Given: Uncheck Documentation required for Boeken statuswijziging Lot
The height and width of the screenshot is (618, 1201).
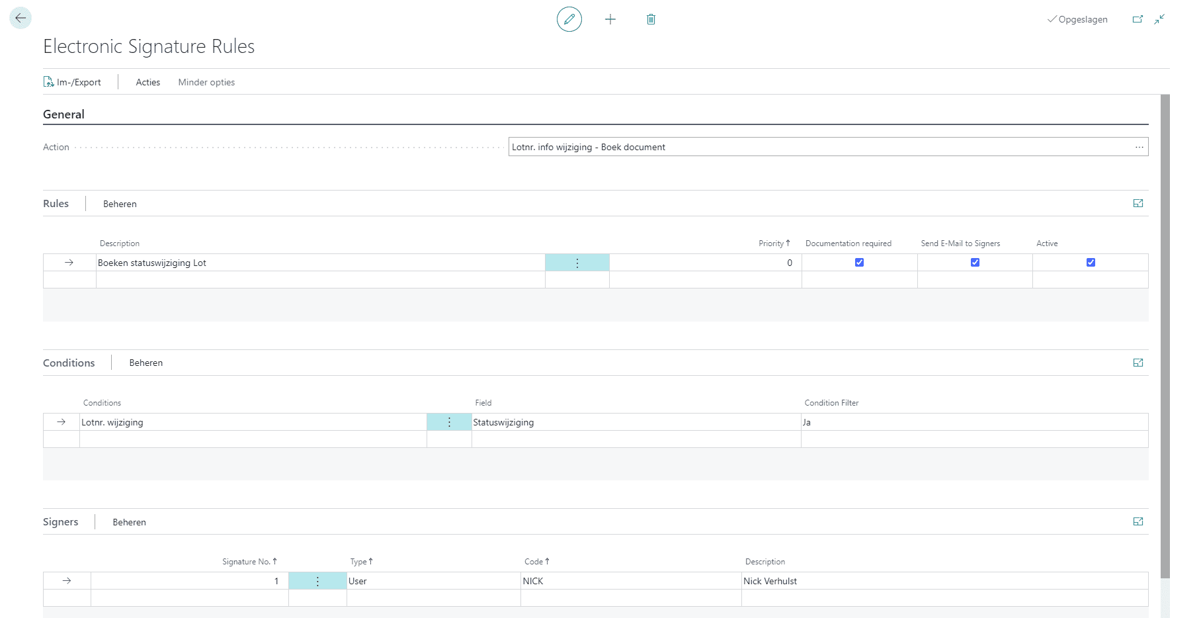Looking at the screenshot, I should click(859, 263).
